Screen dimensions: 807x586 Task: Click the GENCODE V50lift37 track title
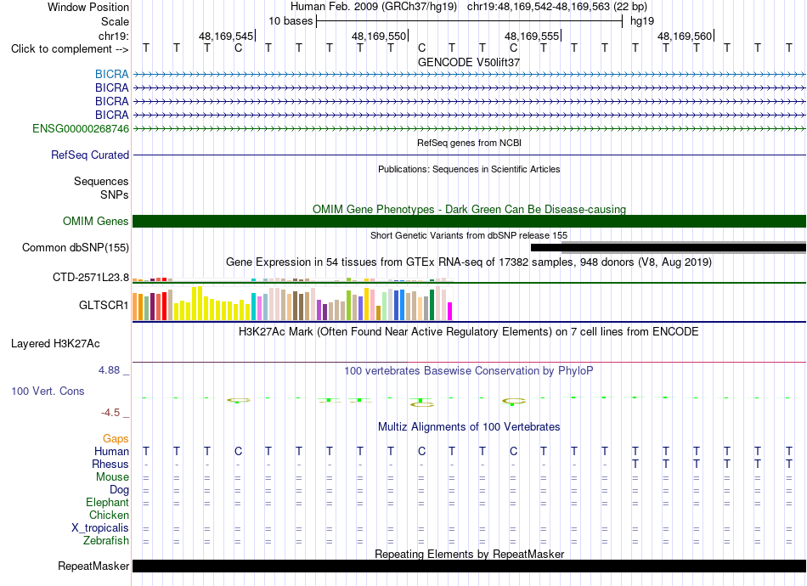469,62
